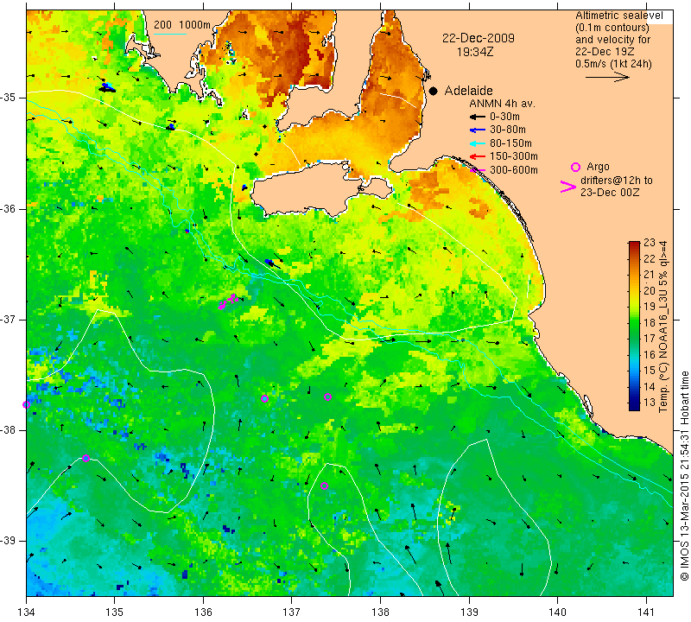The width and height of the screenshot is (691, 622).
Task: Click longitude axis label 137
Action: point(292,612)
